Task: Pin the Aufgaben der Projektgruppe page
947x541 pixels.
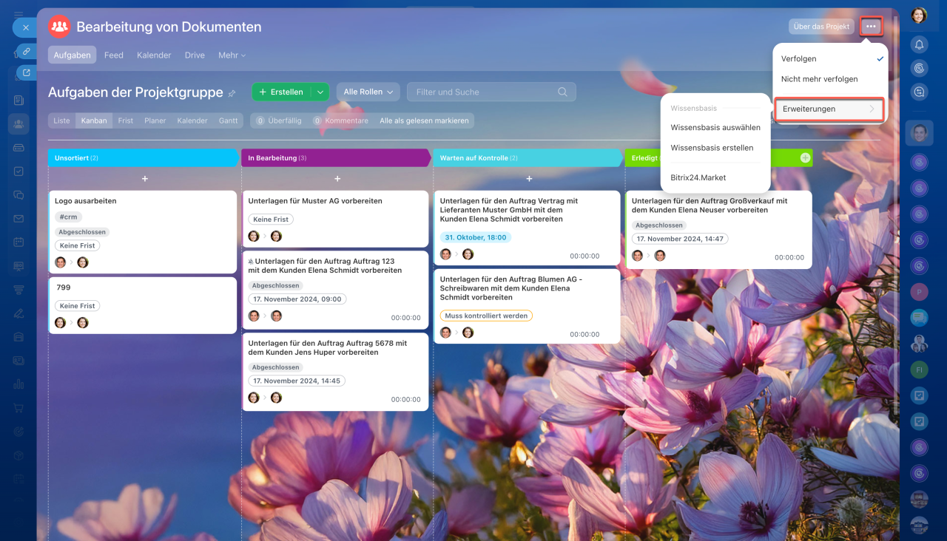Action: tap(232, 93)
